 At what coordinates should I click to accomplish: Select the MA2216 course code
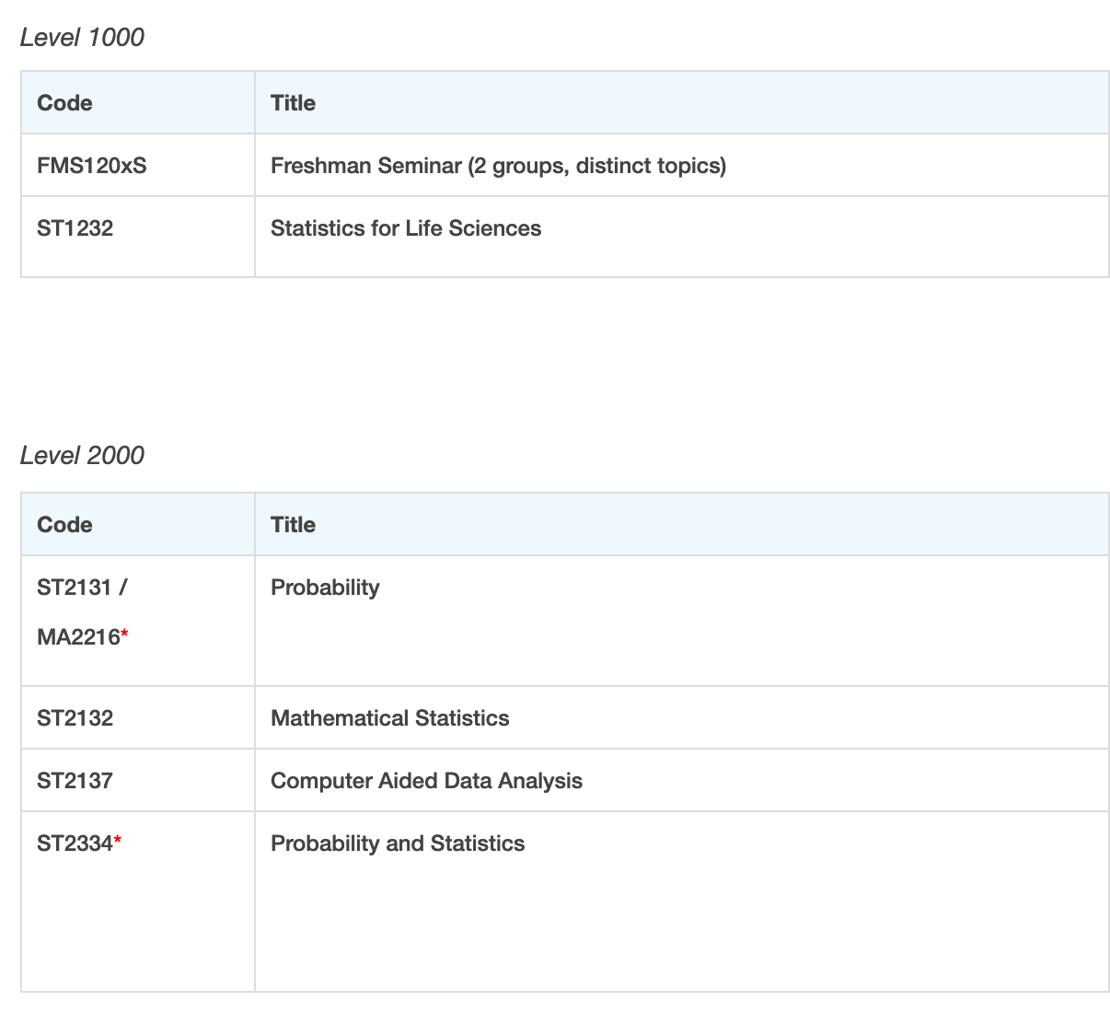coord(78,637)
